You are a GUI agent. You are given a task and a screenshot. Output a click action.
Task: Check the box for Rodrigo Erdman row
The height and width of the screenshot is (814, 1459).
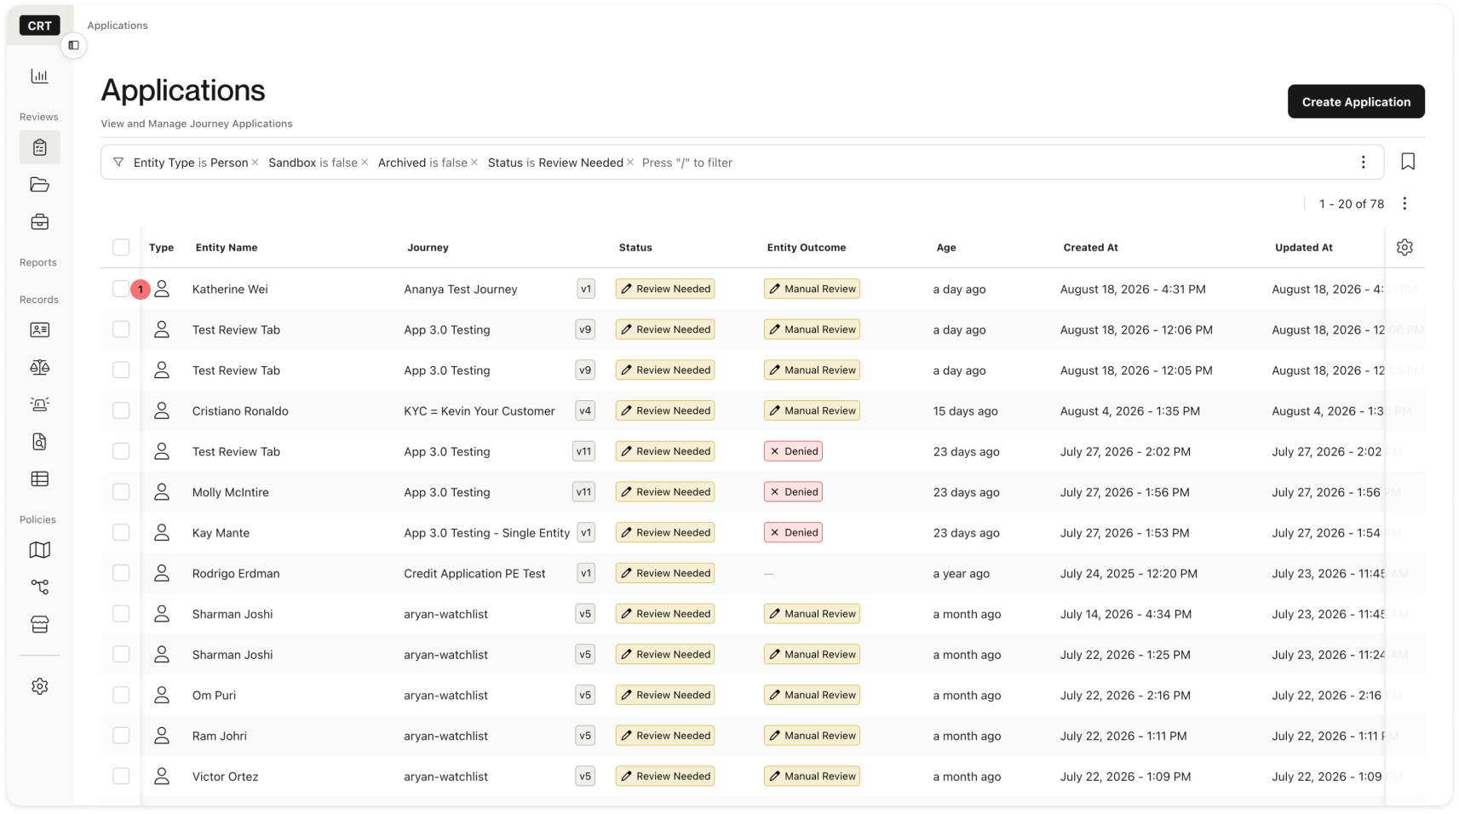(x=121, y=573)
